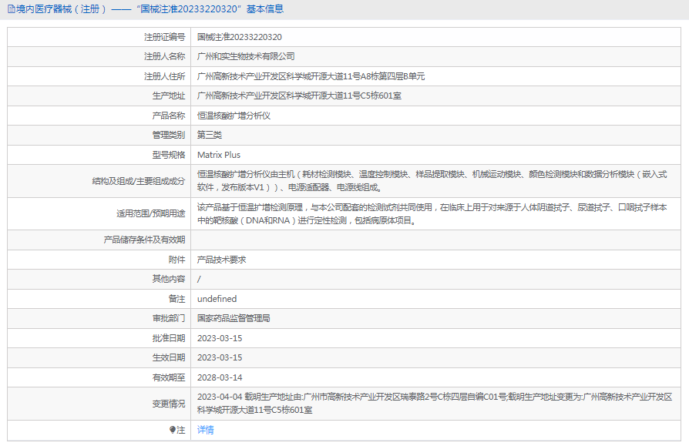Select the 产品技术要求 attachment text
The image size is (689, 446).
click(221, 260)
